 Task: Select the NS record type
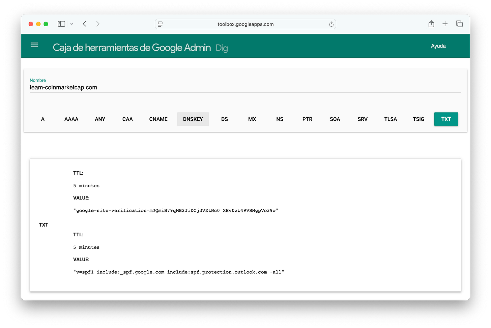coord(280,119)
